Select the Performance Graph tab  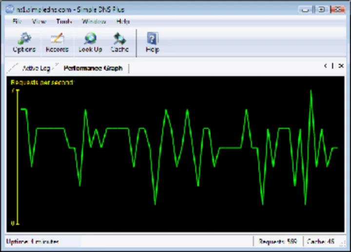tap(93, 68)
